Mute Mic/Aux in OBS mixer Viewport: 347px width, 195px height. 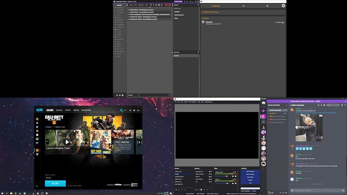coord(233,183)
